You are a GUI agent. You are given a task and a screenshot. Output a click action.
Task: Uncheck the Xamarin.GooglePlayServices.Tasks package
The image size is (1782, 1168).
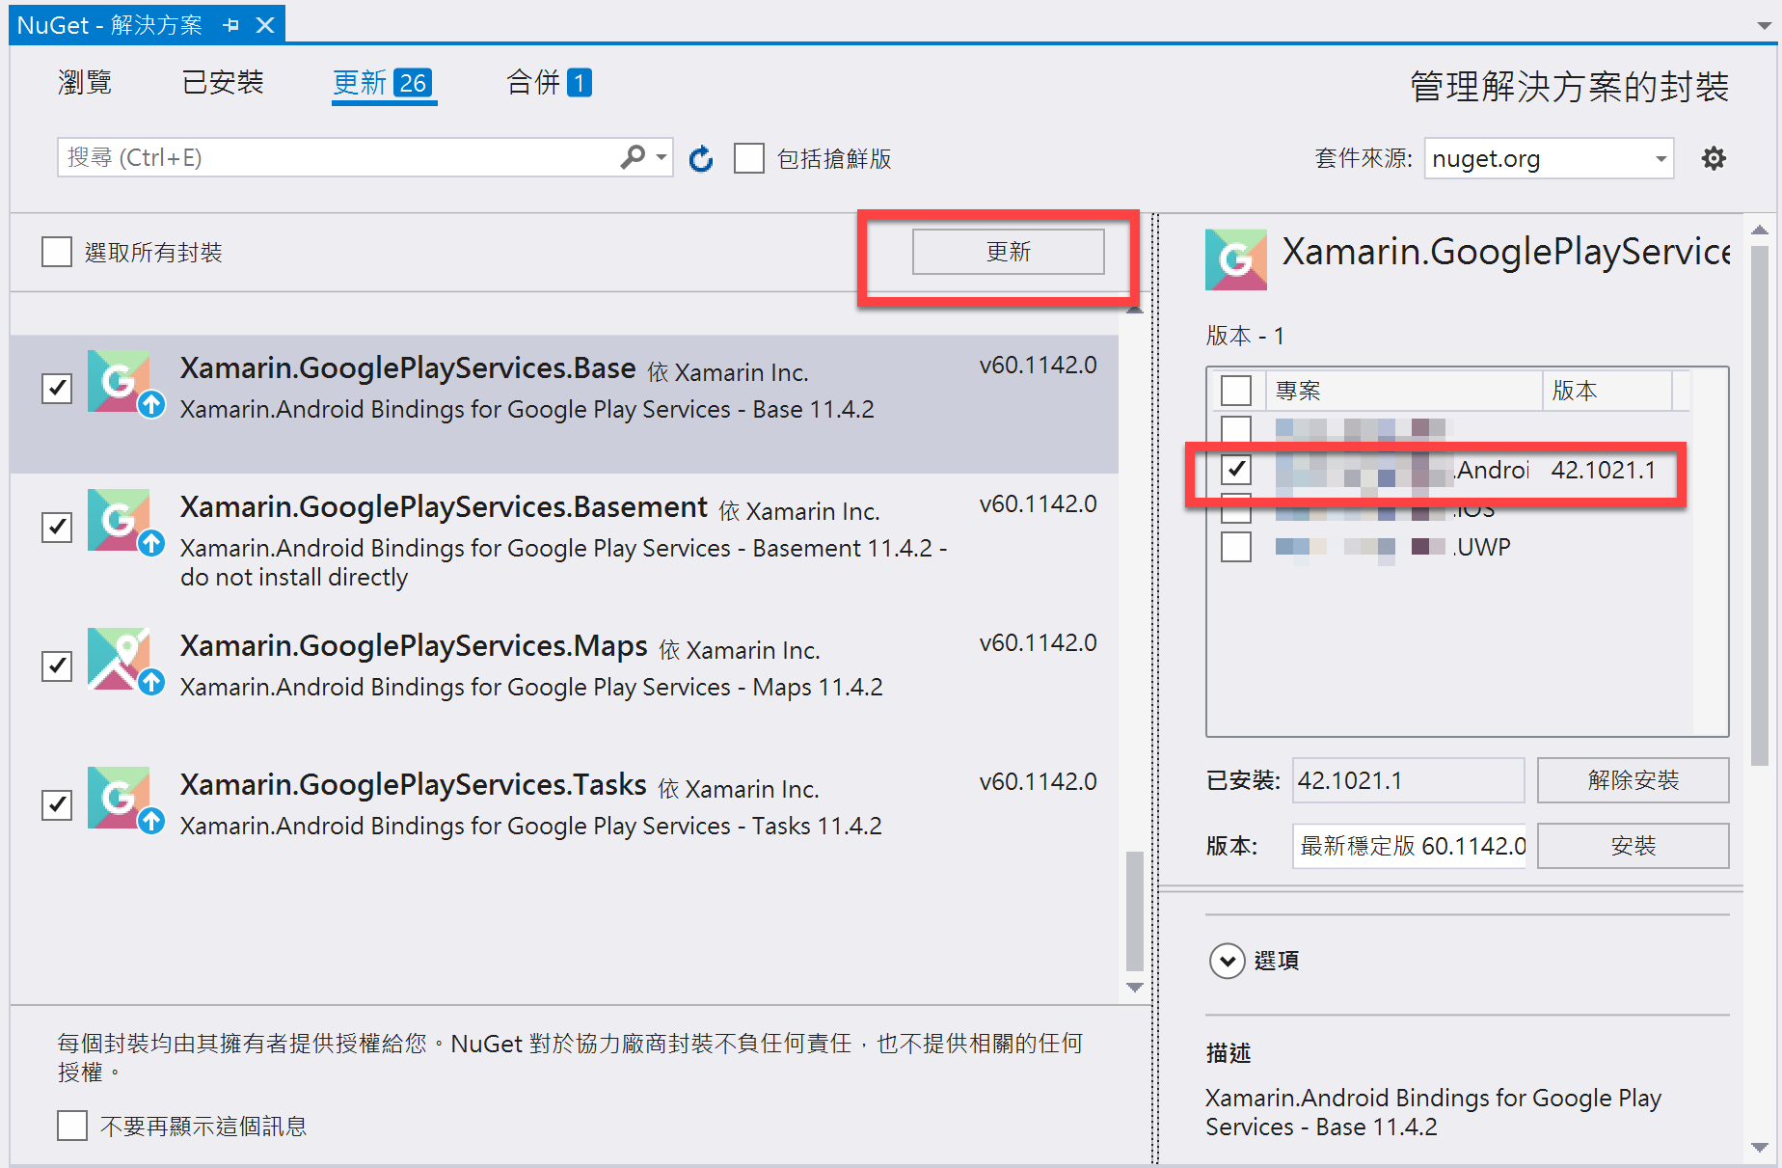coord(57,804)
